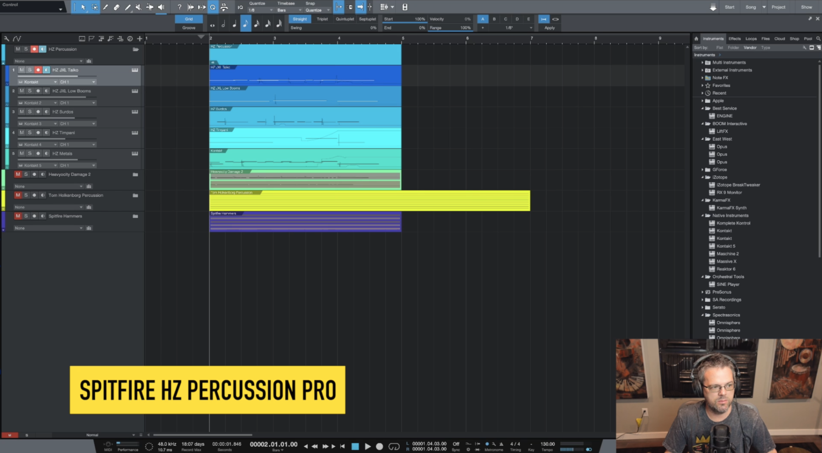Unmute the Tom Holkenborg Percussion track
Image resolution: width=822 pixels, height=453 pixels.
[x=18, y=195]
